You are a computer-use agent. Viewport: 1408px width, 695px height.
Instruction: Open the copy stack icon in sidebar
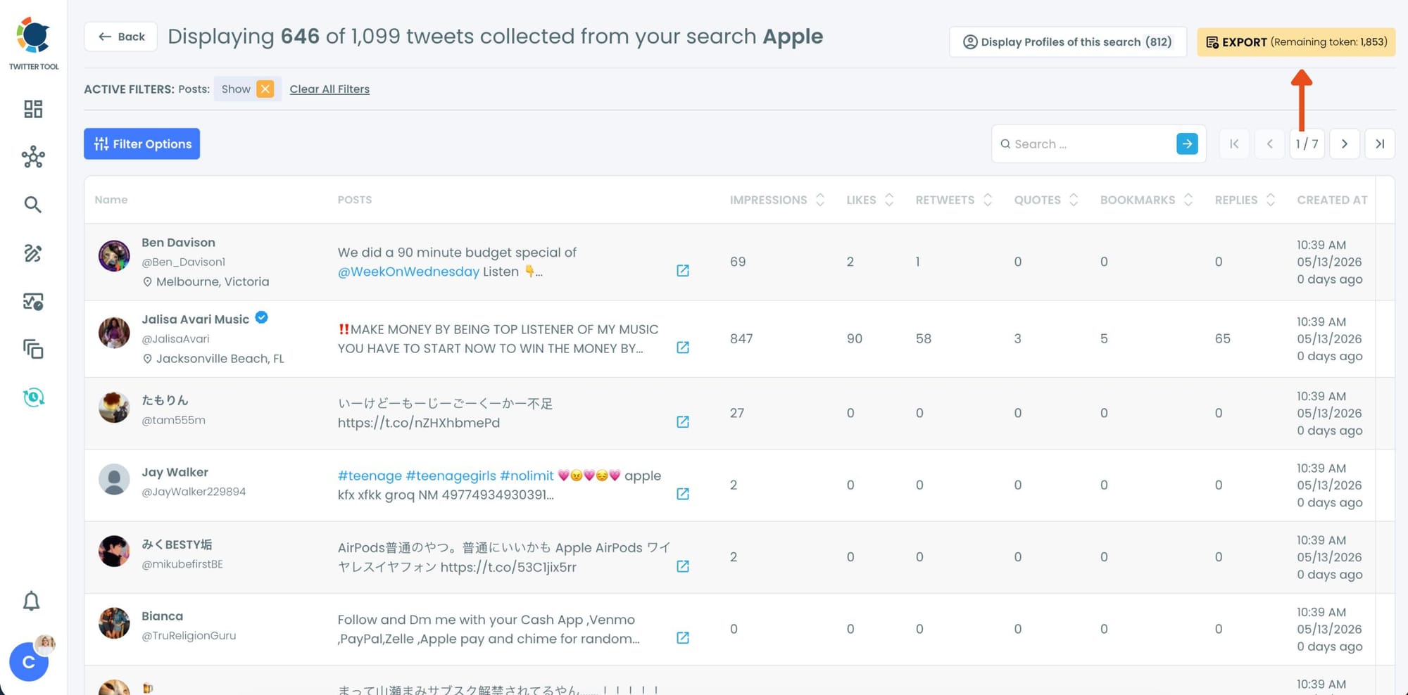click(x=33, y=349)
